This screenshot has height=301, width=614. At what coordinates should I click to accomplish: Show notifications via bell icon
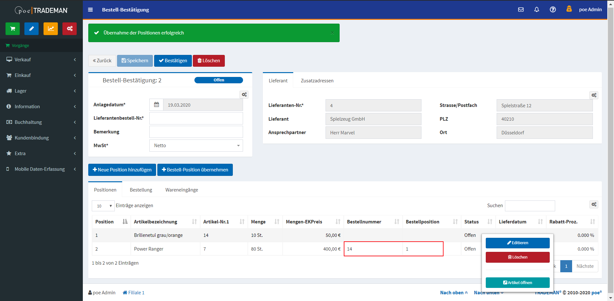(x=537, y=10)
